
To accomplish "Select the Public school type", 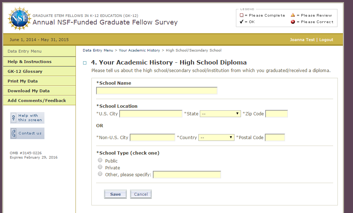I will pos(100,160).
